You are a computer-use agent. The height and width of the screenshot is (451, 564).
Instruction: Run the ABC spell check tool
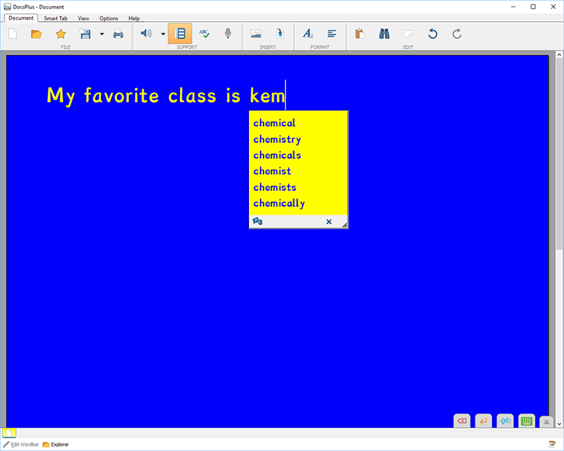coord(204,33)
